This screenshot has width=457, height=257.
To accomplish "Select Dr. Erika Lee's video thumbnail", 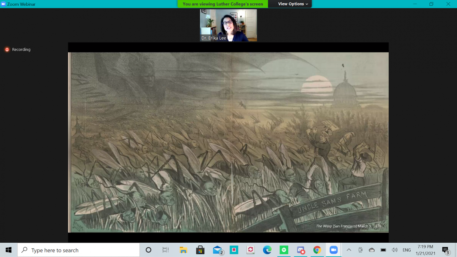I will tap(228, 25).
